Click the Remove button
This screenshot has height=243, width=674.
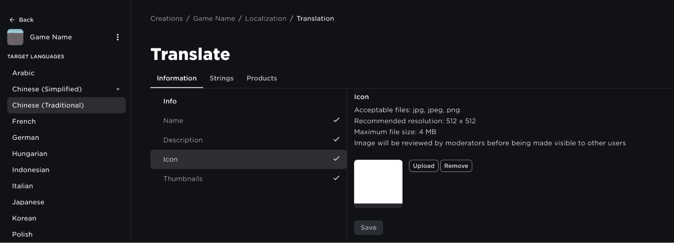456,166
